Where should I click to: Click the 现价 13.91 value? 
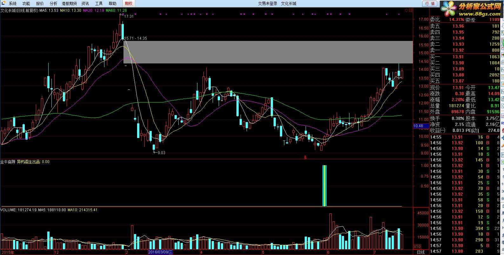coord(458,88)
